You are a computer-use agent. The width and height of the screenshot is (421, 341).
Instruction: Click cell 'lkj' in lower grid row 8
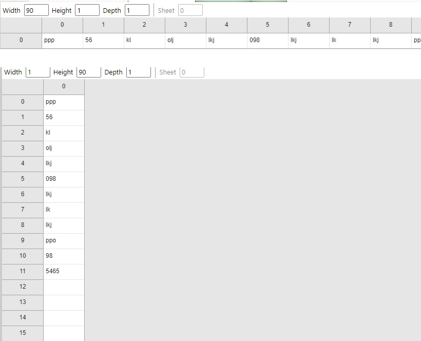point(64,225)
